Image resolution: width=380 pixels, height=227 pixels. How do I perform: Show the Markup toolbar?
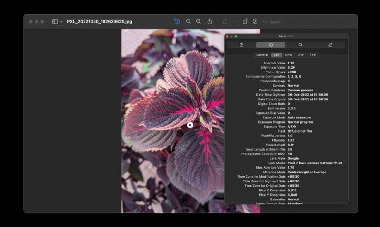point(255,22)
